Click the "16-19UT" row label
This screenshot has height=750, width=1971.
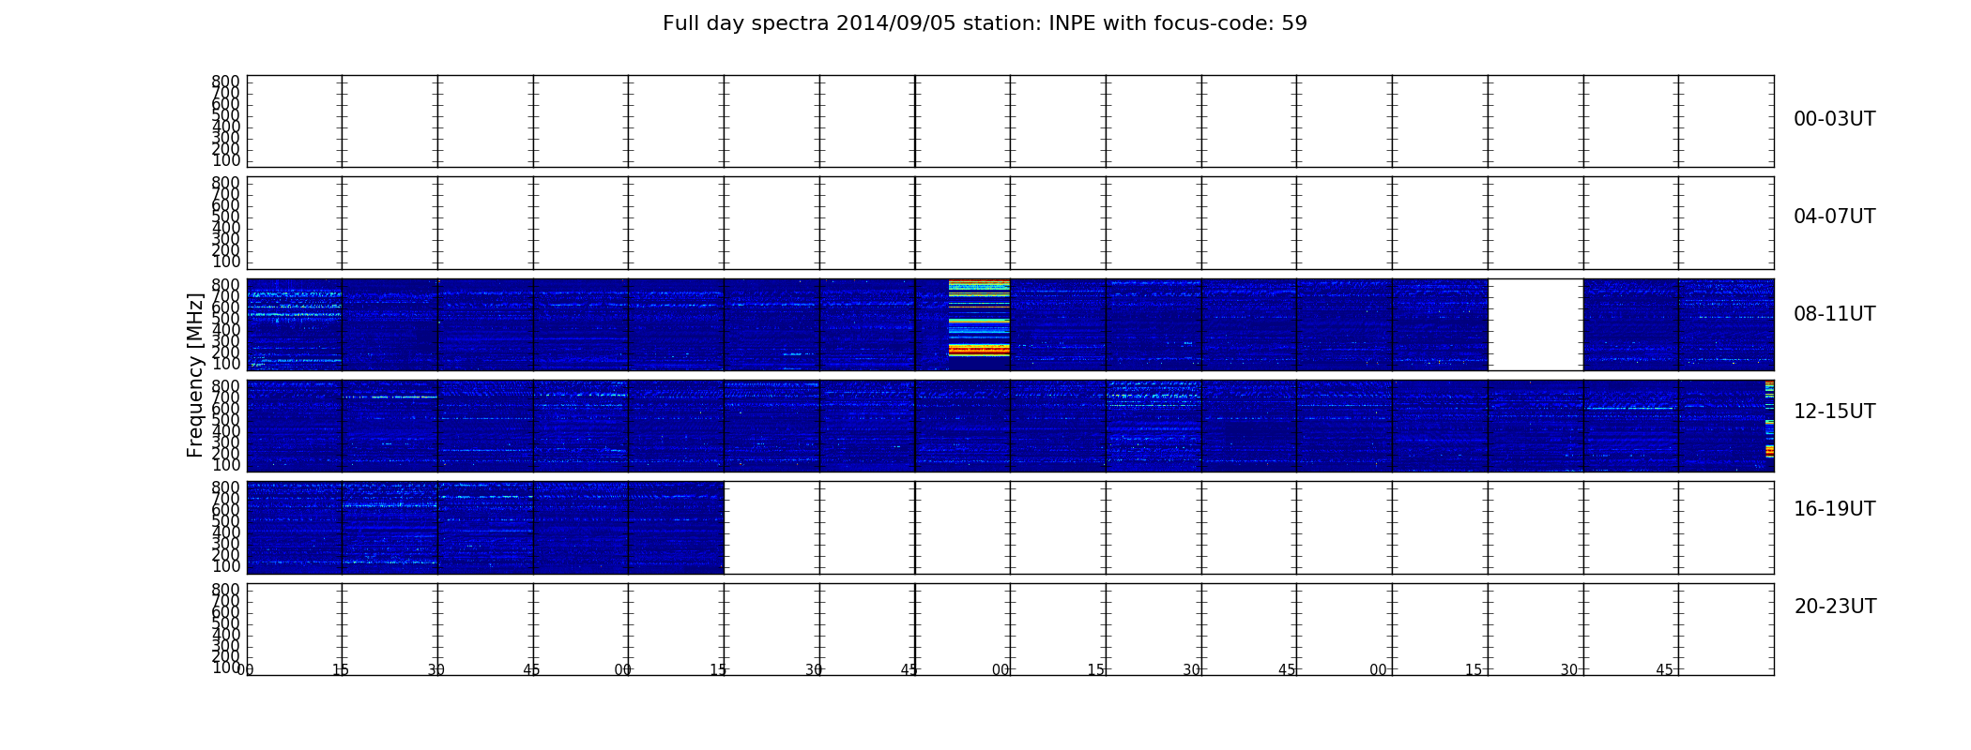(x=1834, y=509)
